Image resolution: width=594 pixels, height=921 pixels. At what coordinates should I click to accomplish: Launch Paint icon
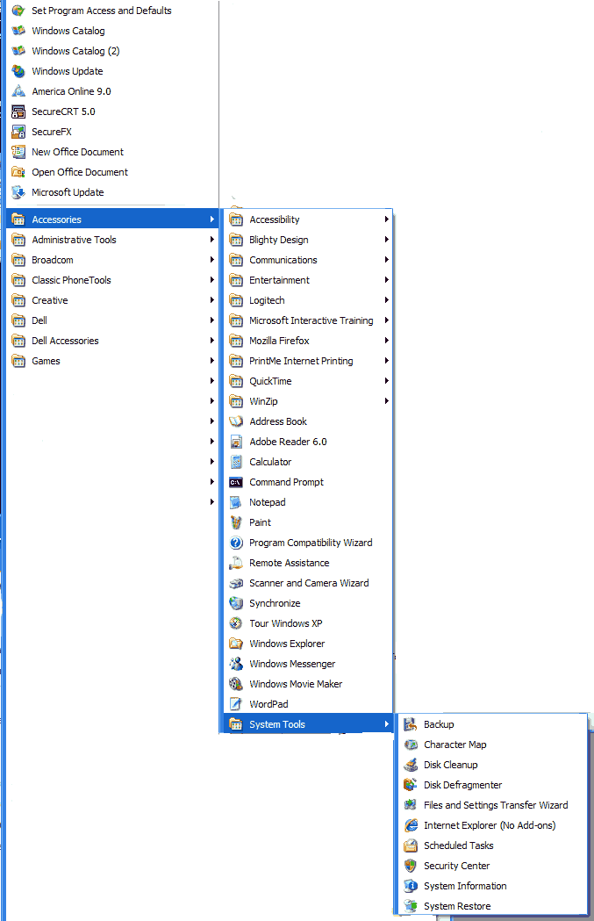coord(236,522)
